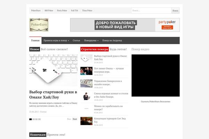Open the featured playing card keyboard image
This screenshot has height=139, width=209.
coord(53,70)
